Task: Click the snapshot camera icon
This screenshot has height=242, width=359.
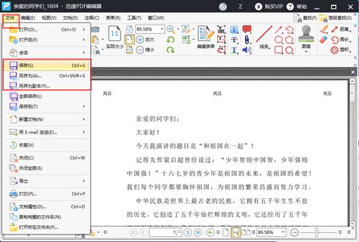Action: click(95, 29)
